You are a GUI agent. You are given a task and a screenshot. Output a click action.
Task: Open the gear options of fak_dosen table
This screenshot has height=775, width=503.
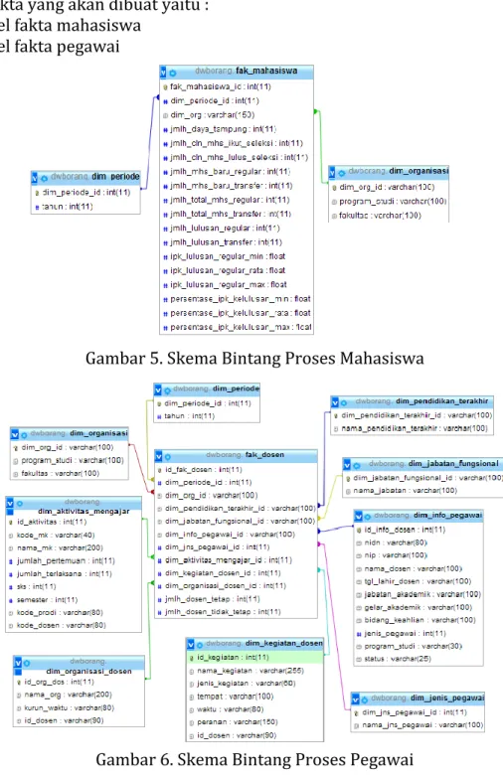click(167, 457)
